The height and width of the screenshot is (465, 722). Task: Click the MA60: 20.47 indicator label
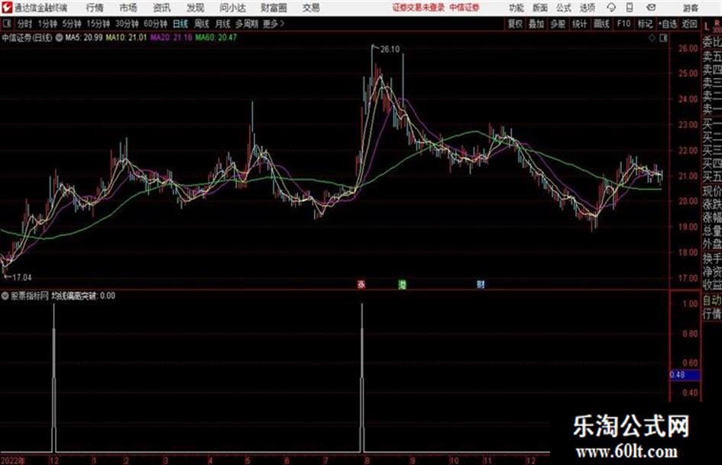(216, 37)
